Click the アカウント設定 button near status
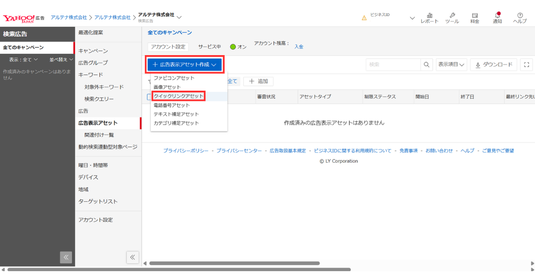This screenshot has width=535, height=280. click(169, 47)
